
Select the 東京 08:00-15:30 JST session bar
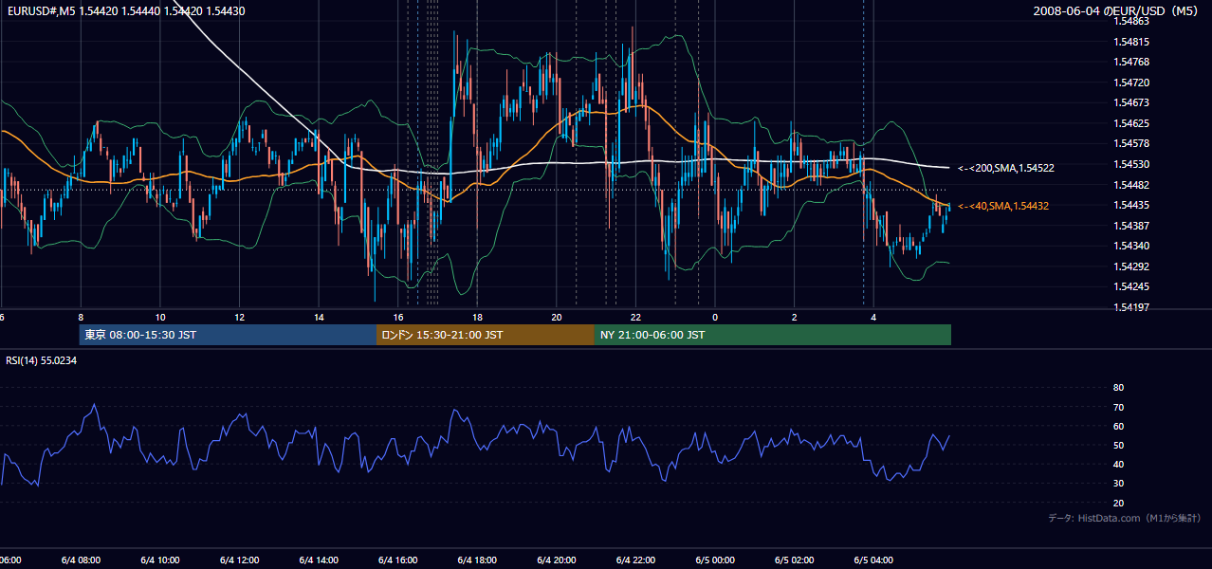pos(228,335)
